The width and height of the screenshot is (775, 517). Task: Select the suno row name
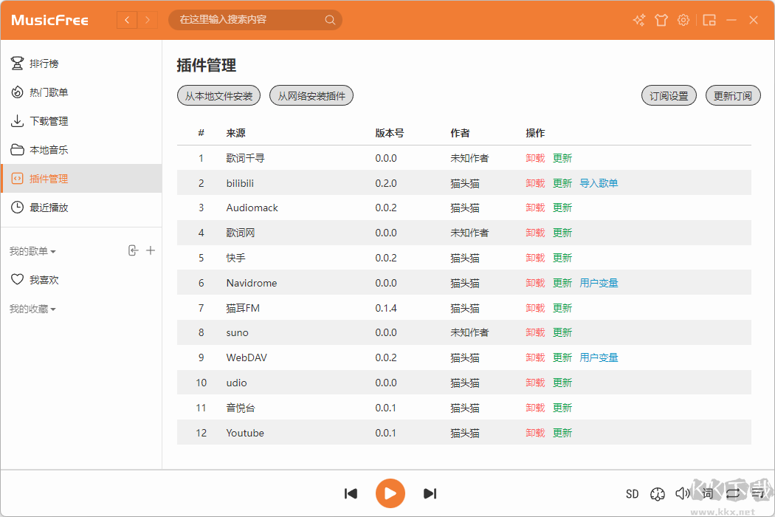[x=237, y=332]
